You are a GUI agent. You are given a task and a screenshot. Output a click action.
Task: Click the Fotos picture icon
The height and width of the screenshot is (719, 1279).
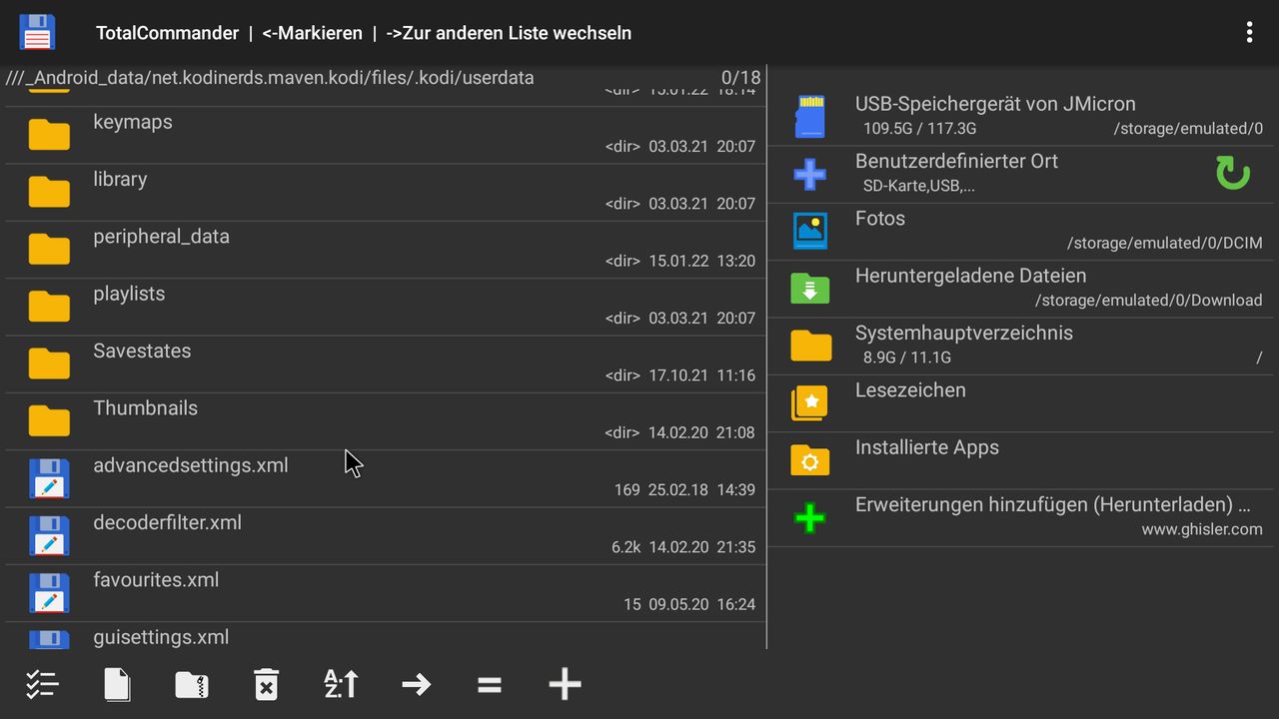click(x=810, y=231)
